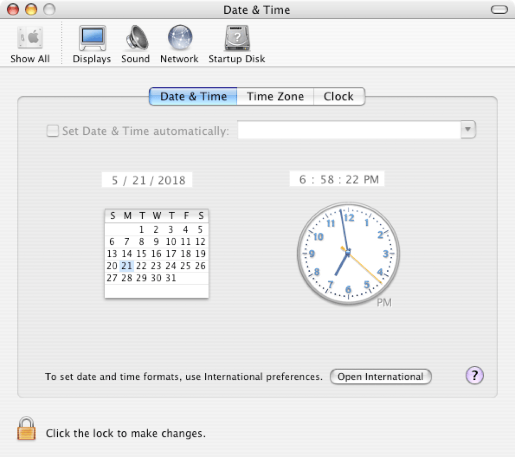Open Displays preferences icon
This screenshot has height=457, width=515.
[x=92, y=44]
